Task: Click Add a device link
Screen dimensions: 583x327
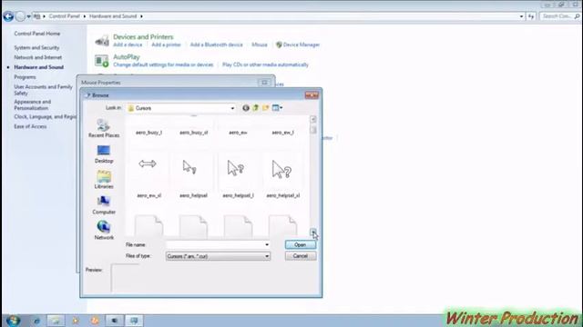Action: 128,45
